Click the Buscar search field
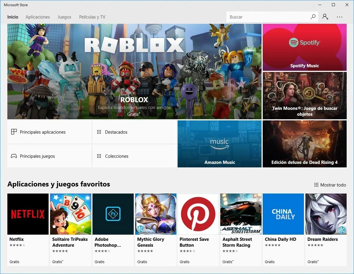This screenshot has height=274, width=354. click(272, 17)
